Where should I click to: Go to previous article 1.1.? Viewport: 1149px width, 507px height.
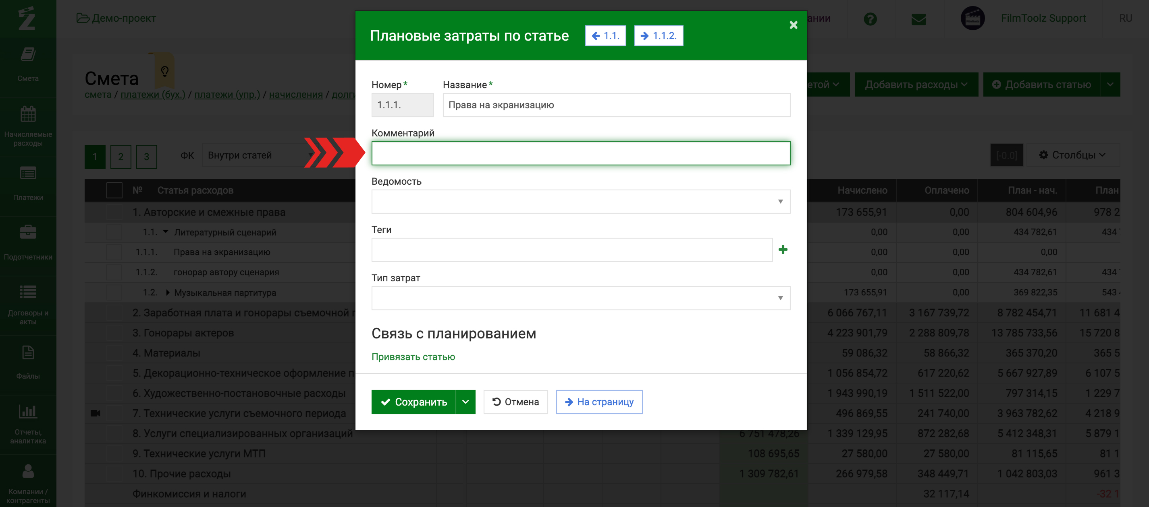pyautogui.click(x=605, y=36)
